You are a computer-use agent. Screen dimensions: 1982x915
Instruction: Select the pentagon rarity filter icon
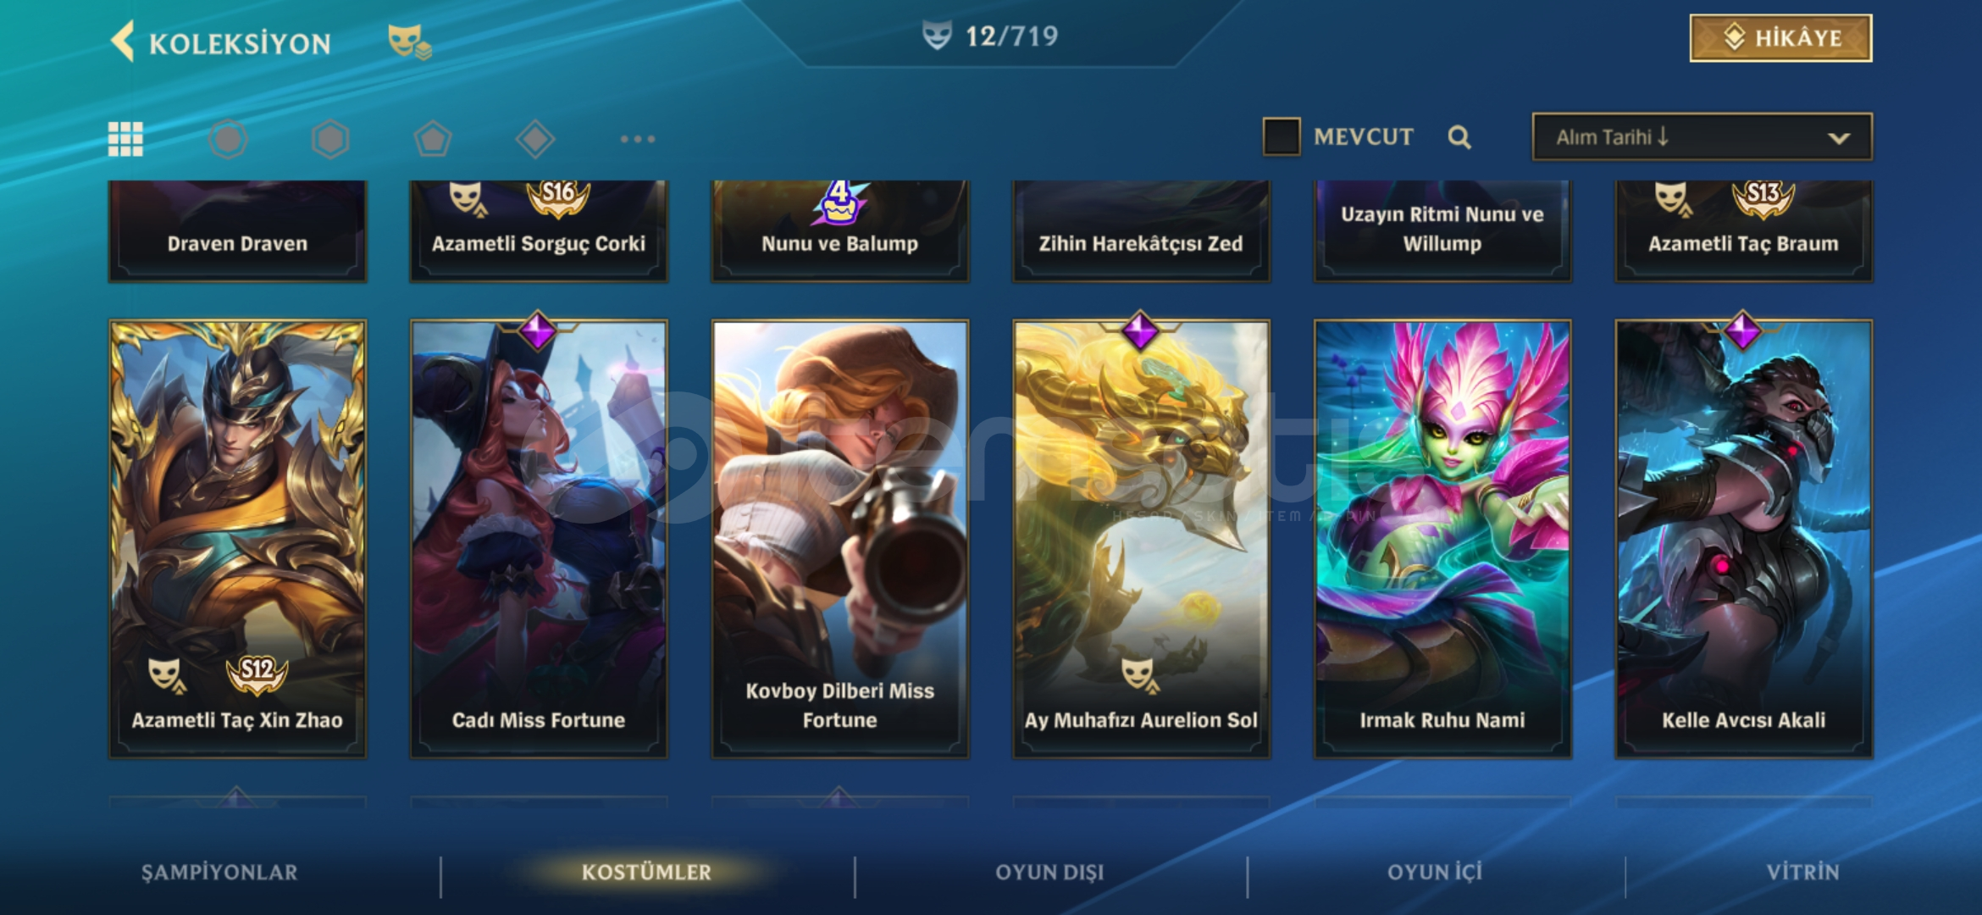click(x=433, y=139)
